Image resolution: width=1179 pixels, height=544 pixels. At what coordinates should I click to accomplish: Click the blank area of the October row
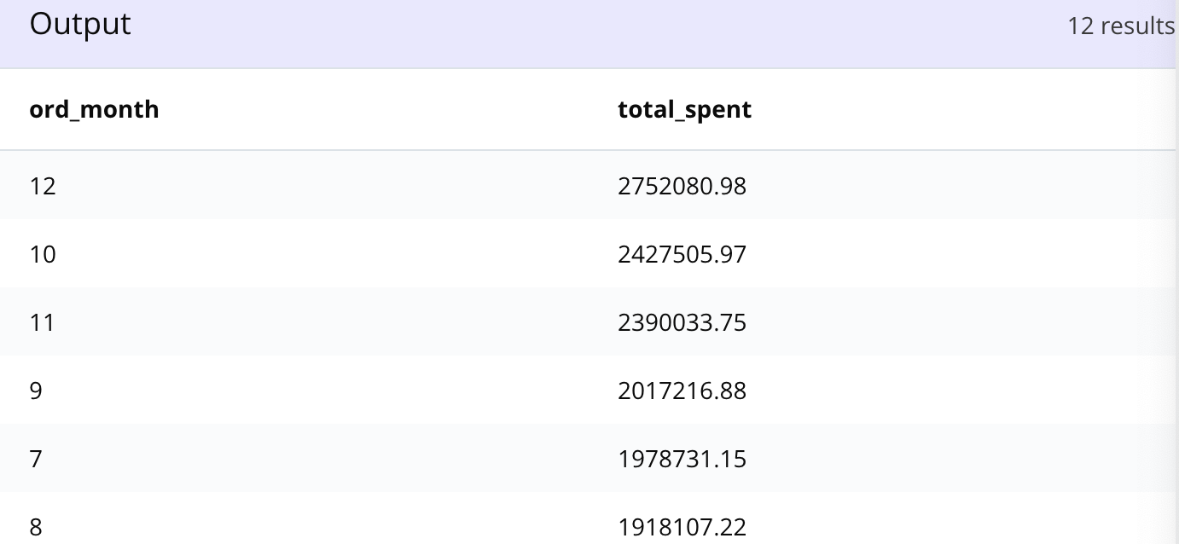pos(955,253)
